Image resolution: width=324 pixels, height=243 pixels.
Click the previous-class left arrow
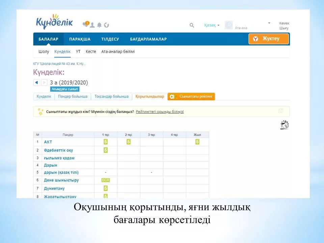coord(36,82)
